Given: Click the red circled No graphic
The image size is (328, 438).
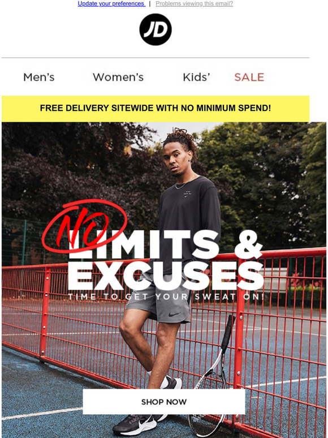Looking at the screenshot, I should (85, 226).
